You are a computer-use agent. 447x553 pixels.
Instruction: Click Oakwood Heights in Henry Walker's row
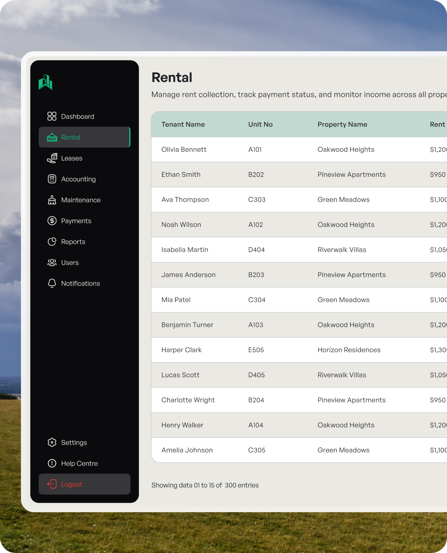pos(346,425)
